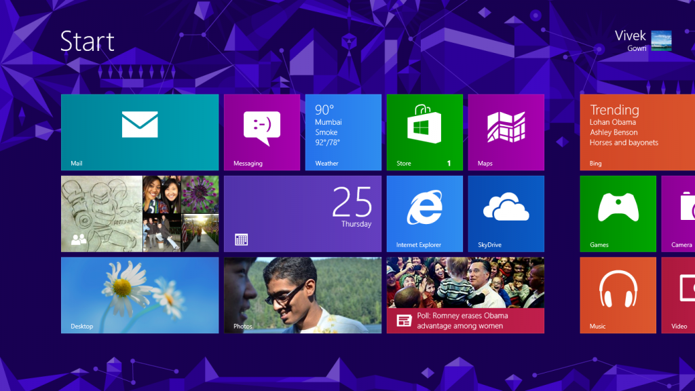Open the Photos tile
Screen dimensions: 695x391
coord(302,295)
